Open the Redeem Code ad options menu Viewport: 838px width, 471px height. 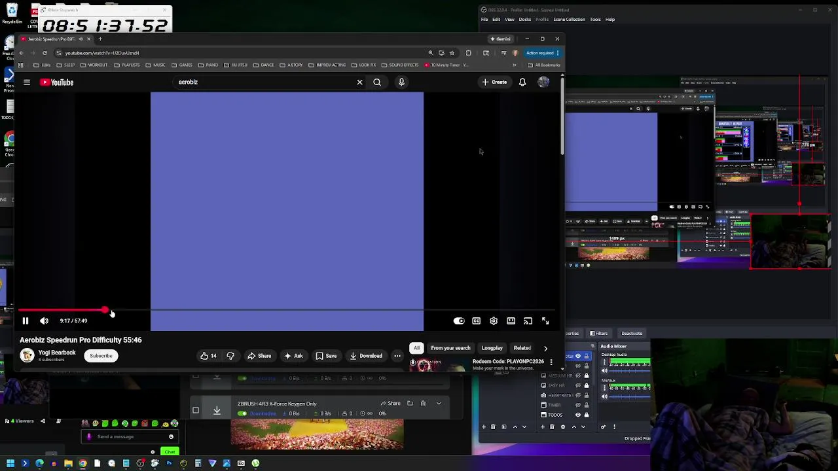coord(551,362)
